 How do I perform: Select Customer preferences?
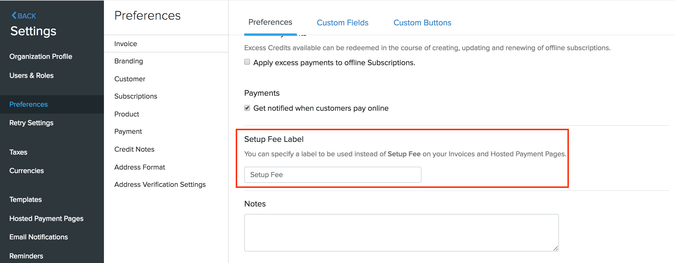pyautogui.click(x=130, y=79)
